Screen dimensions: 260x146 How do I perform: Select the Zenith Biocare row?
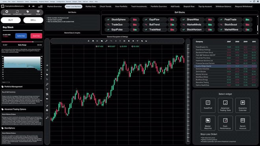coord(225,72)
